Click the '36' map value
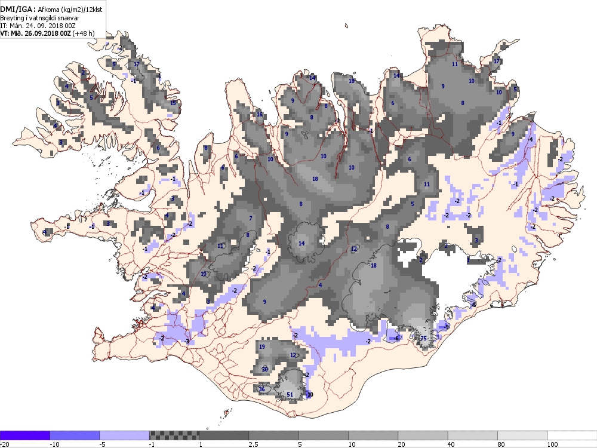 (x=261, y=389)
